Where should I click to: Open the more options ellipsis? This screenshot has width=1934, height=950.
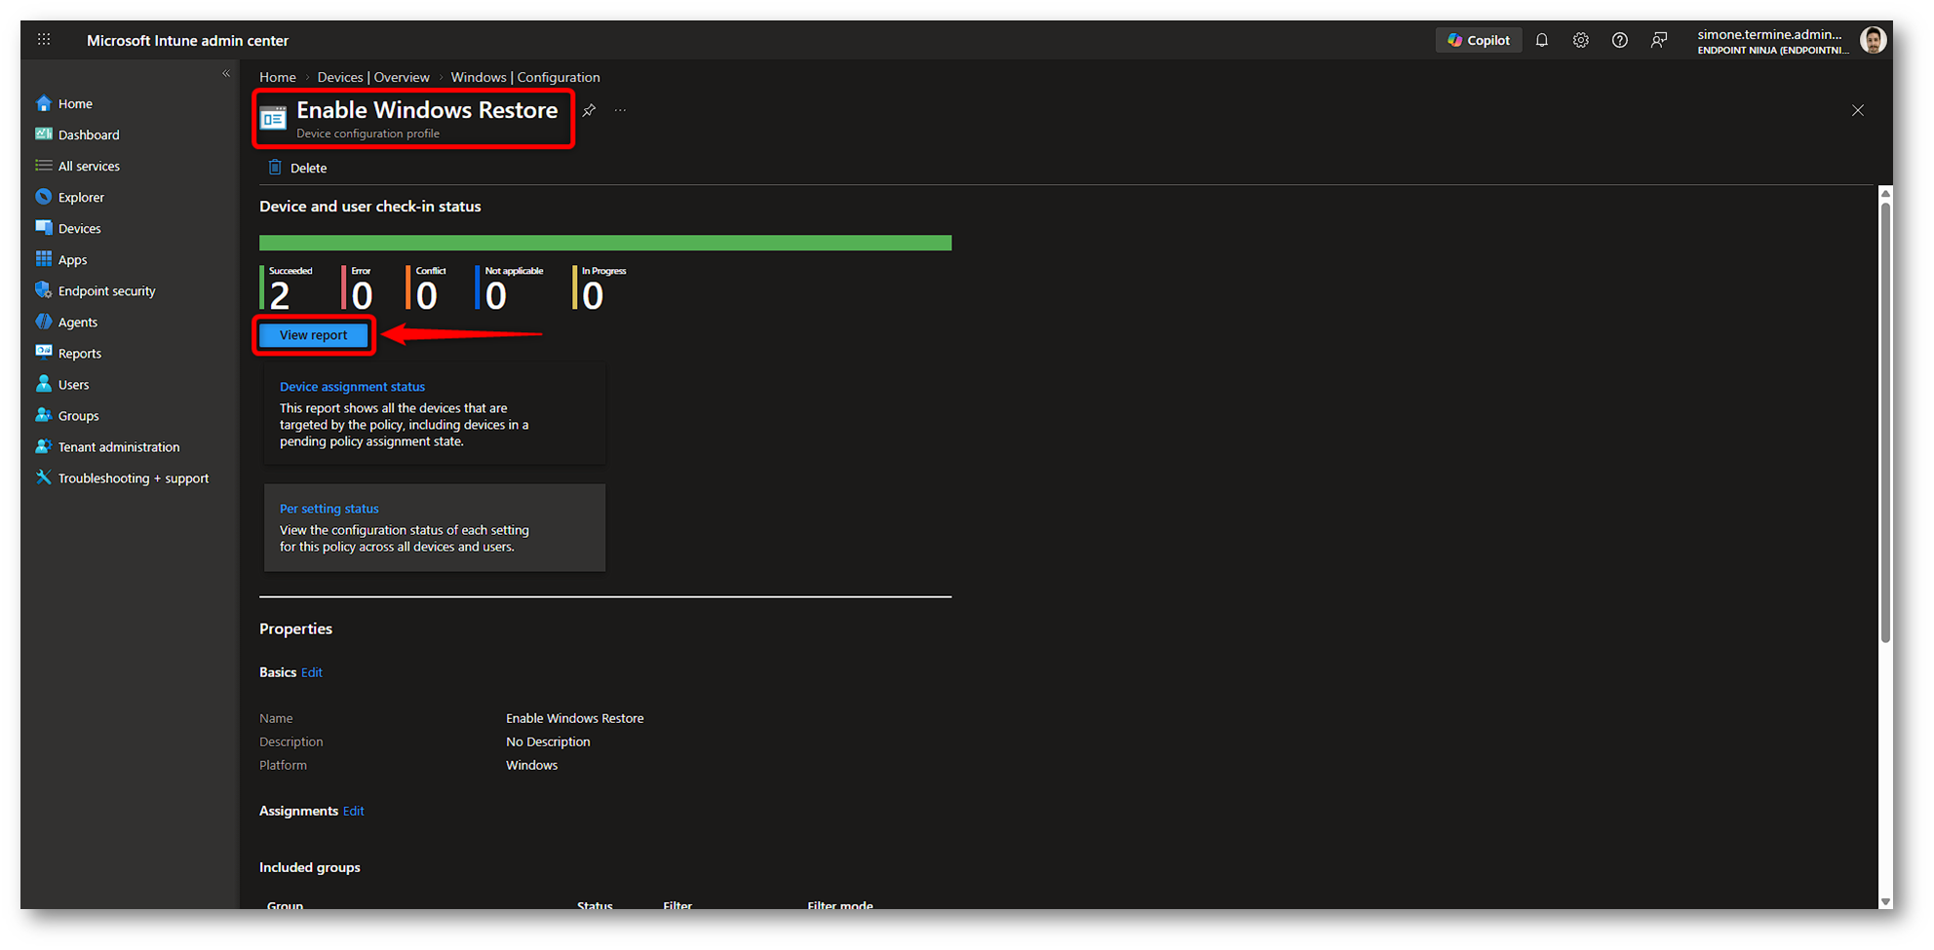point(620,110)
